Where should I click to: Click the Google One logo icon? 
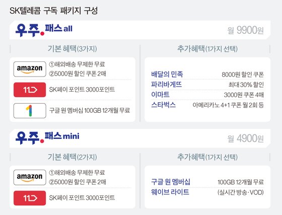click(30, 111)
